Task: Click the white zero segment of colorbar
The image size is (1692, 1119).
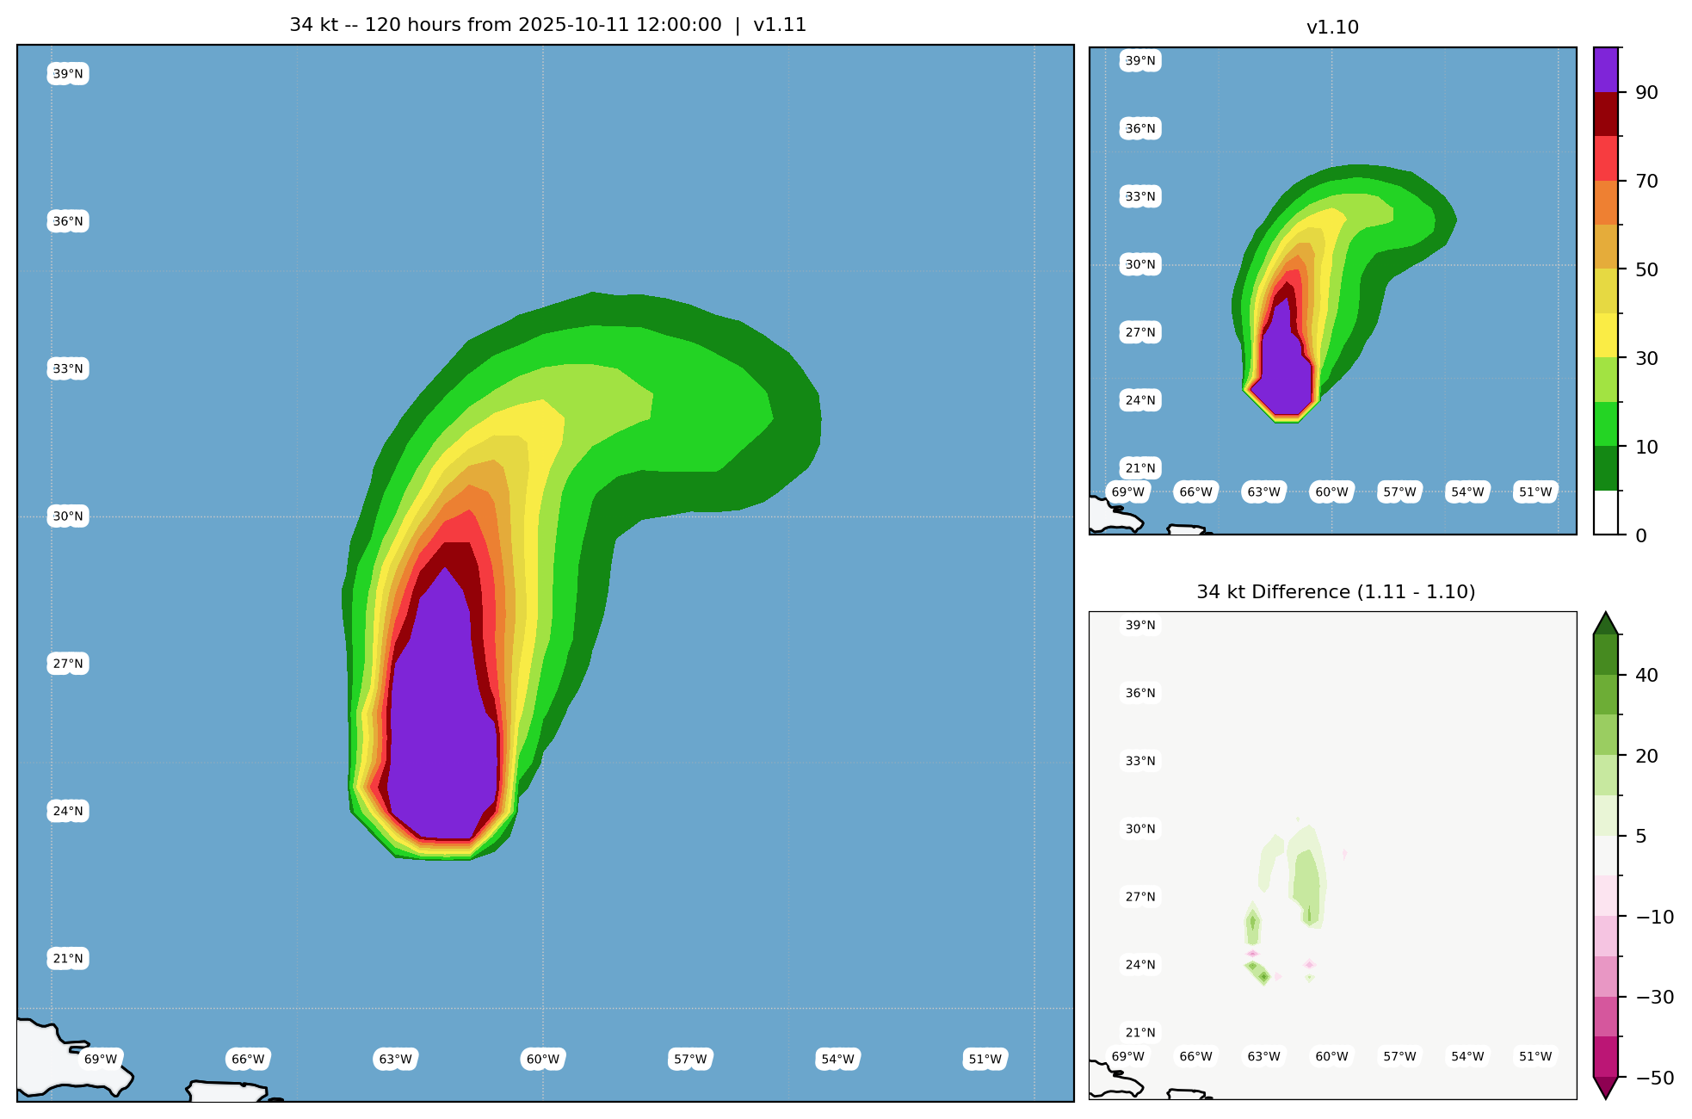Action: [1606, 513]
